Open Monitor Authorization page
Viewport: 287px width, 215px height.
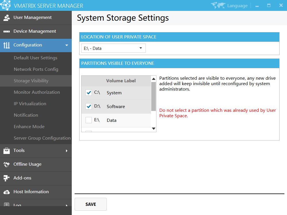click(36, 92)
